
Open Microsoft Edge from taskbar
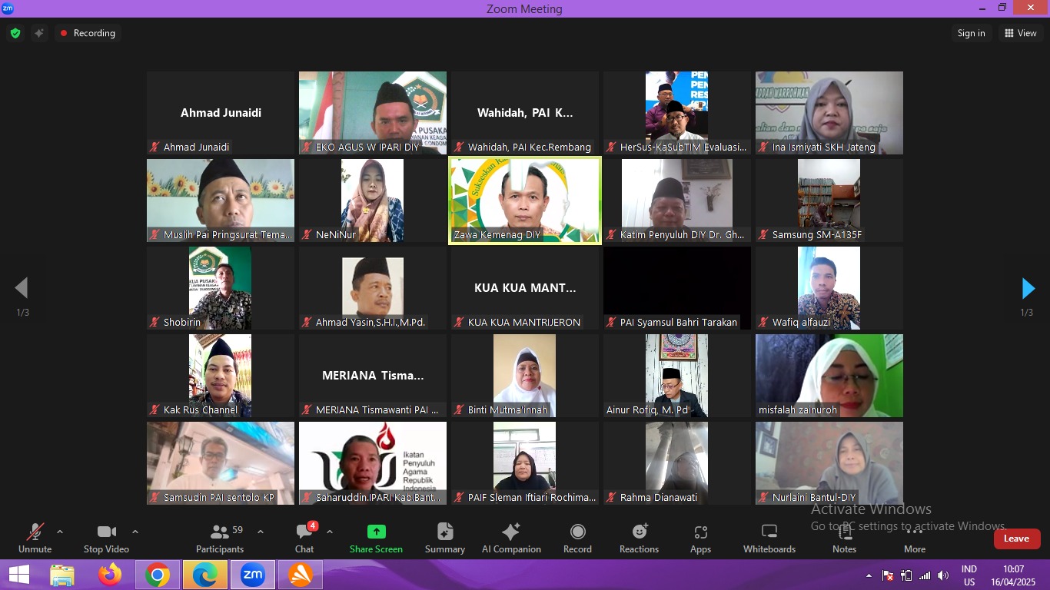pos(205,575)
